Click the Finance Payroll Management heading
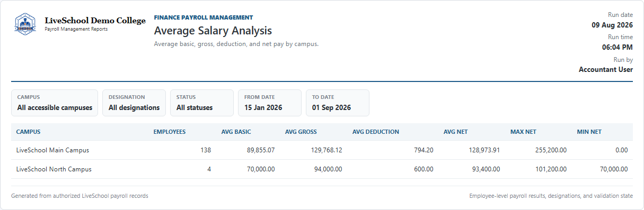 point(204,17)
